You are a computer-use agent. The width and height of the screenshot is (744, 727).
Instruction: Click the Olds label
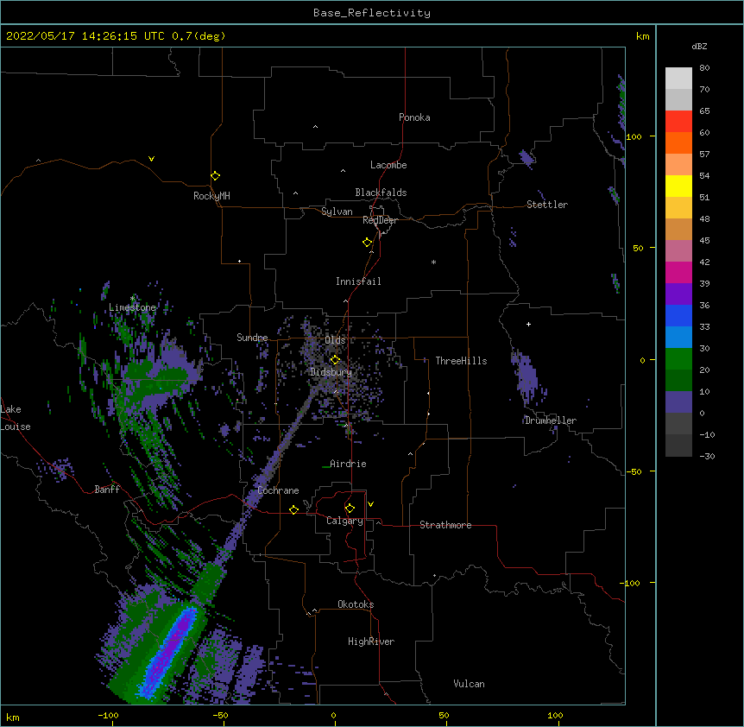[x=335, y=340]
